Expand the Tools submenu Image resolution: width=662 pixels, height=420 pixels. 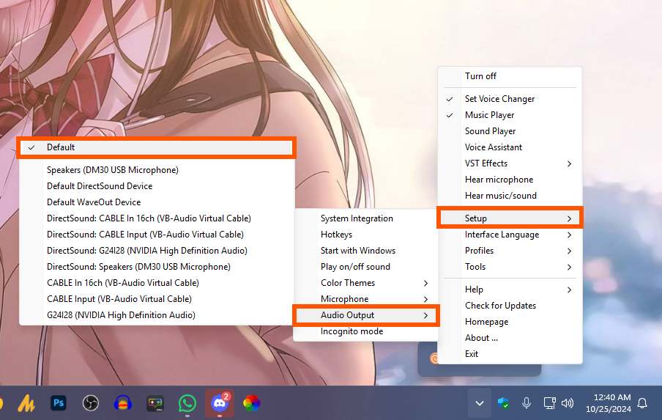click(x=510, y=267)
